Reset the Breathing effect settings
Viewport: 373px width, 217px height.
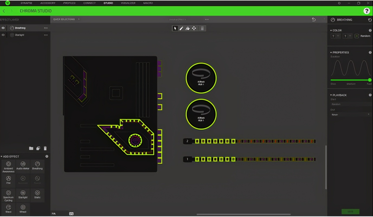(370, 20)
